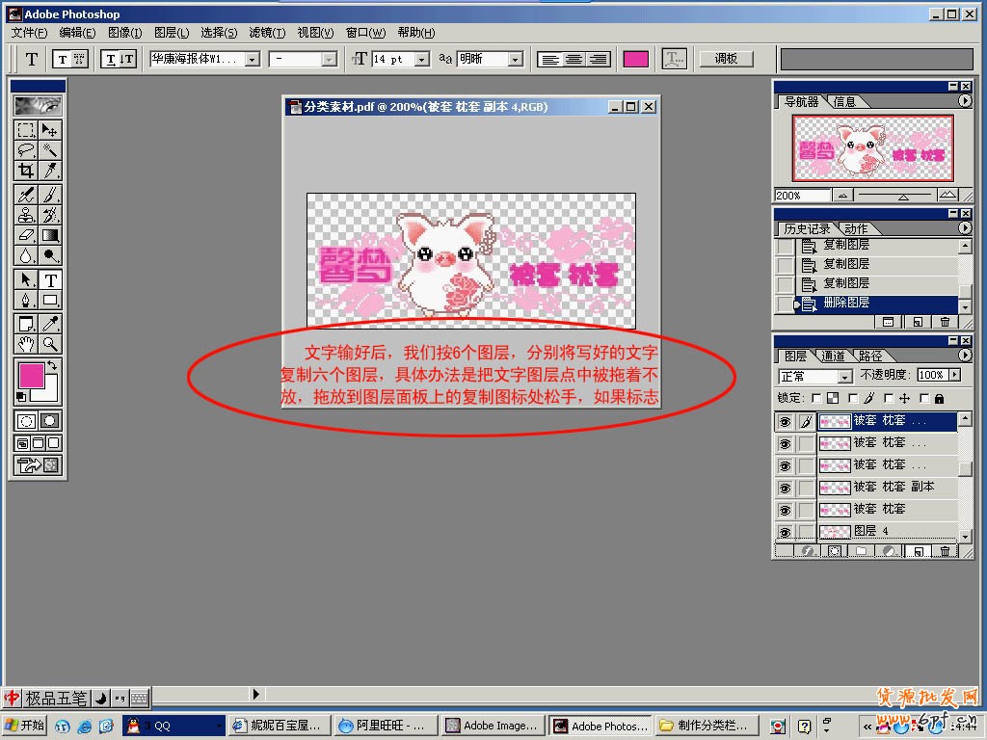Switch to the 阿里旺旺 taskbar window
Viewport: 987px width, 740px height.
coord(385,726)
